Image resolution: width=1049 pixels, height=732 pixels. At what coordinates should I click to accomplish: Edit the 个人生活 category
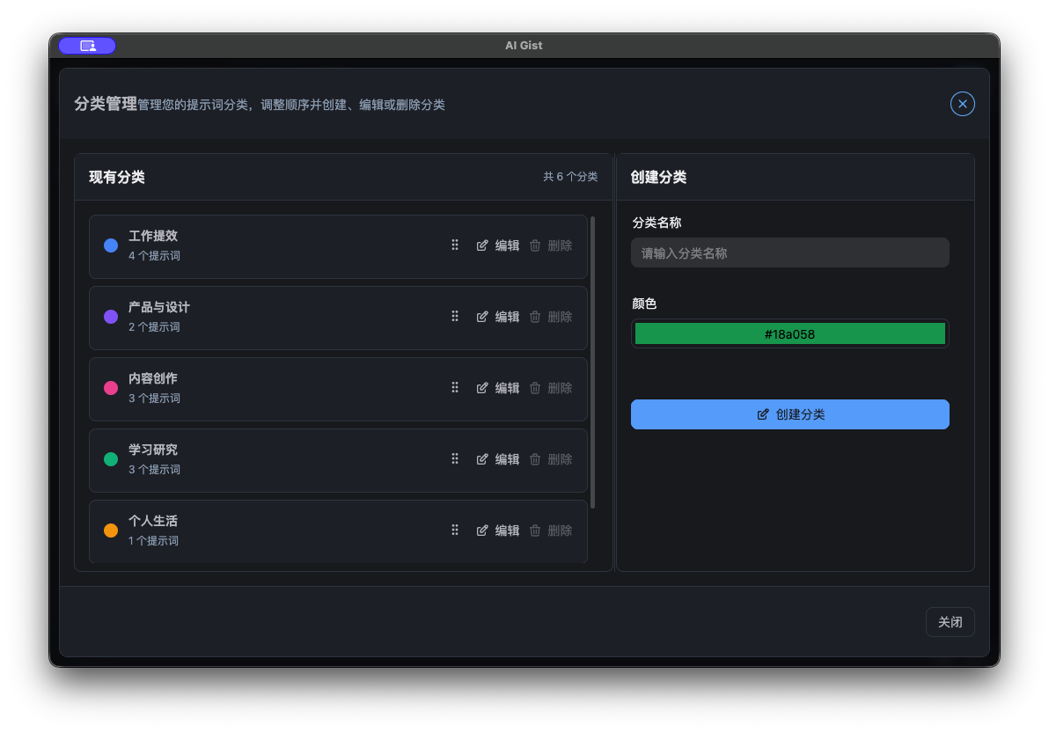click(x=498, y=531)
